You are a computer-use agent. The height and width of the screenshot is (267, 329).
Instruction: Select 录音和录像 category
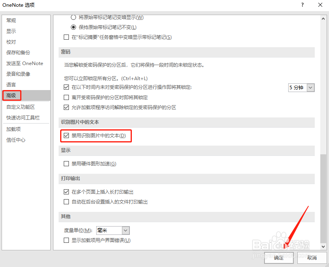[x=18, y=74]
